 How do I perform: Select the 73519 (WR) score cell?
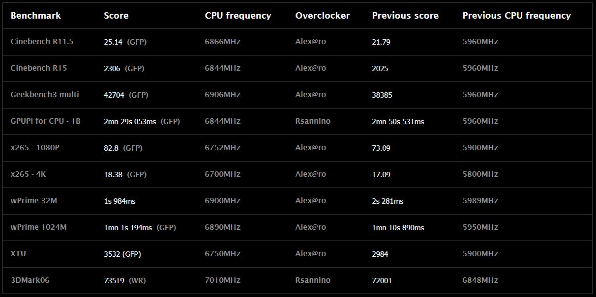click(125, 281)
